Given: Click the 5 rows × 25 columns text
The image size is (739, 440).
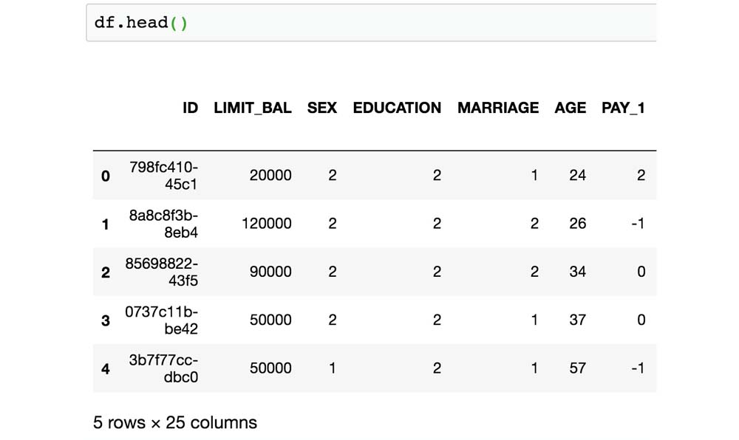Looking at the screenshot, I should [175, 423].
